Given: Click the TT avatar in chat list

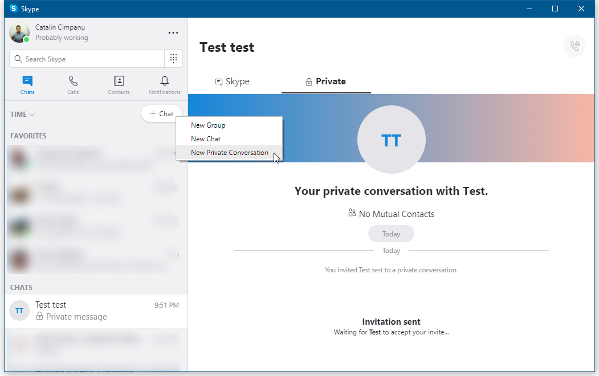Looking at the screenshot, I should click(19, 310).
